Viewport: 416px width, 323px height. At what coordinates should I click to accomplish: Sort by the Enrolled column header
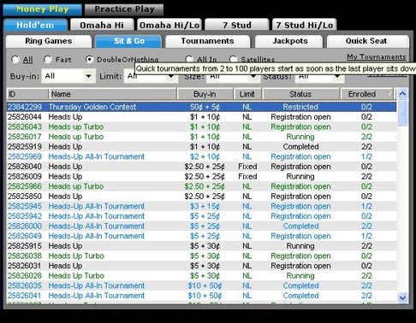pyautogui.click(x=366, y=94)
